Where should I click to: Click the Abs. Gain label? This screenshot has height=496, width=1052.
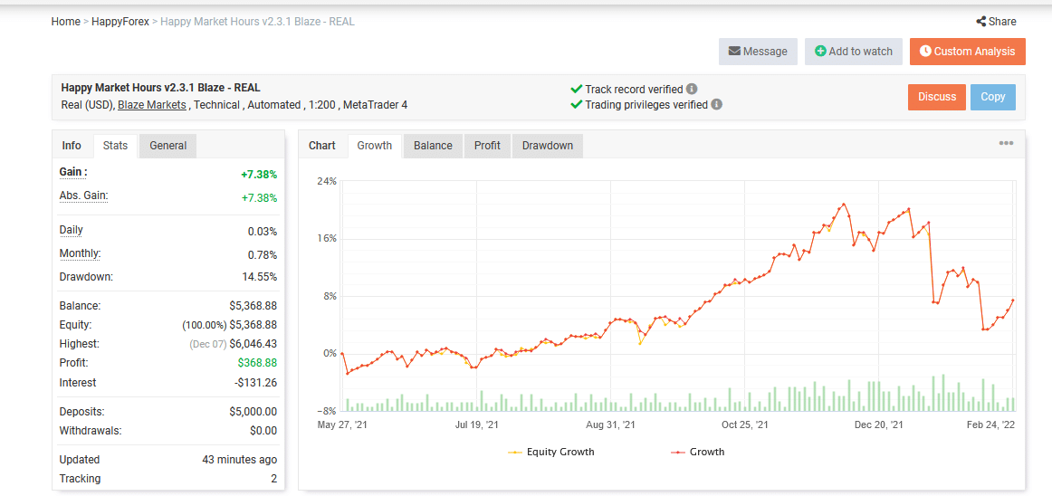pos(84,196)
